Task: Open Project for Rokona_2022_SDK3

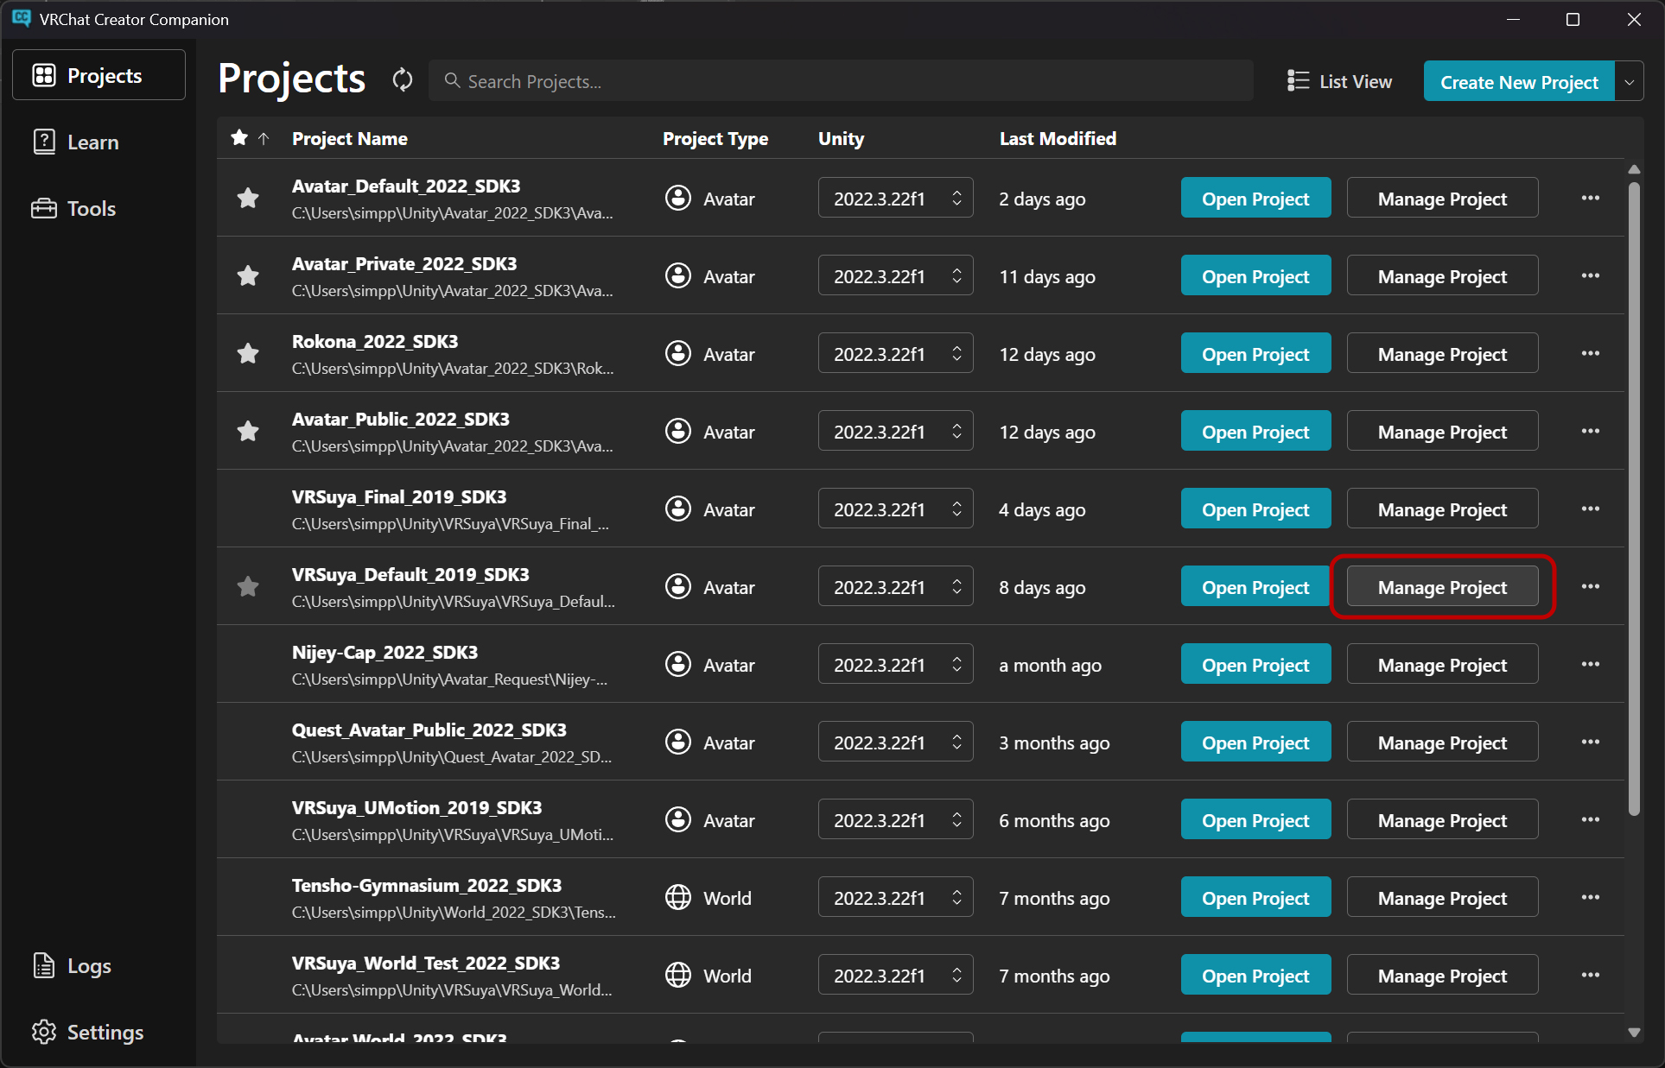Action: point(1255,353)
